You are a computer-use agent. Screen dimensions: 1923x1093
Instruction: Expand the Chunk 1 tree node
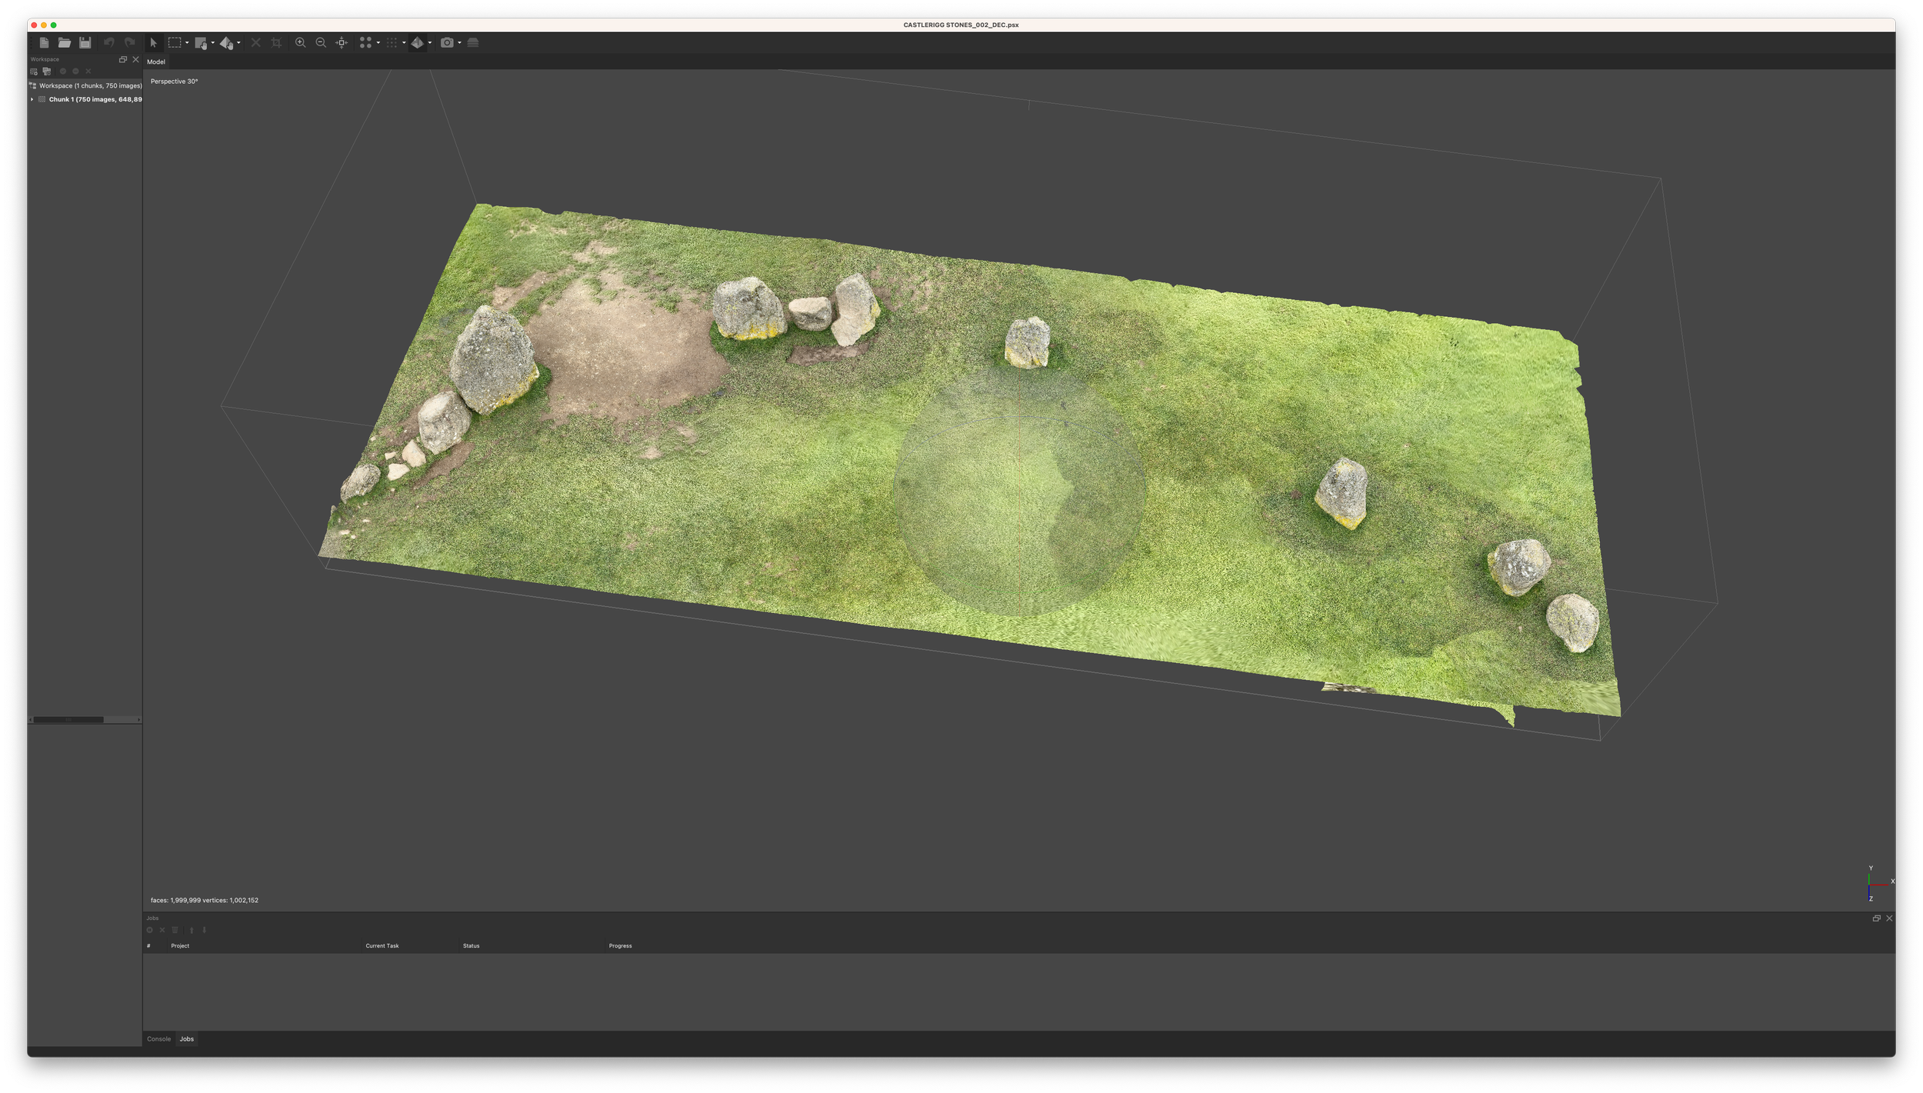[x=32, y=100]
